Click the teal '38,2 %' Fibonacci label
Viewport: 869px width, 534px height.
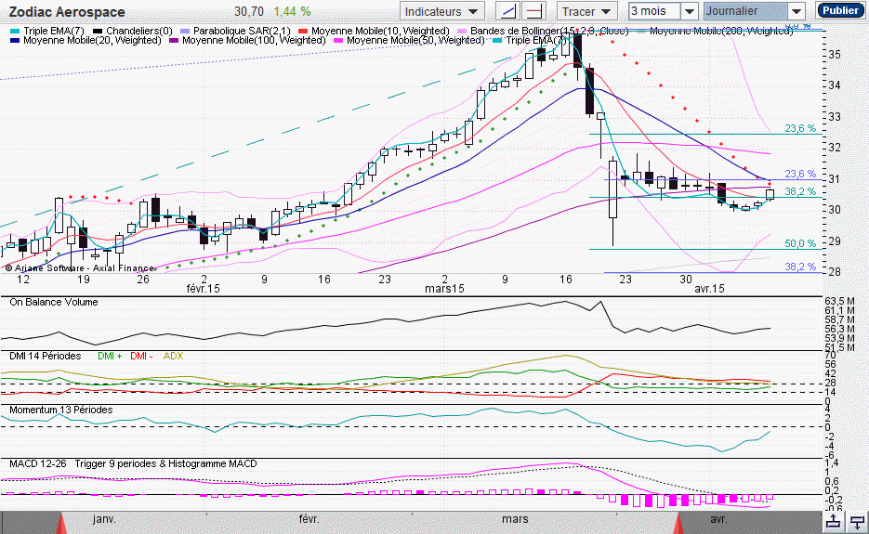[x=800, y=191]
